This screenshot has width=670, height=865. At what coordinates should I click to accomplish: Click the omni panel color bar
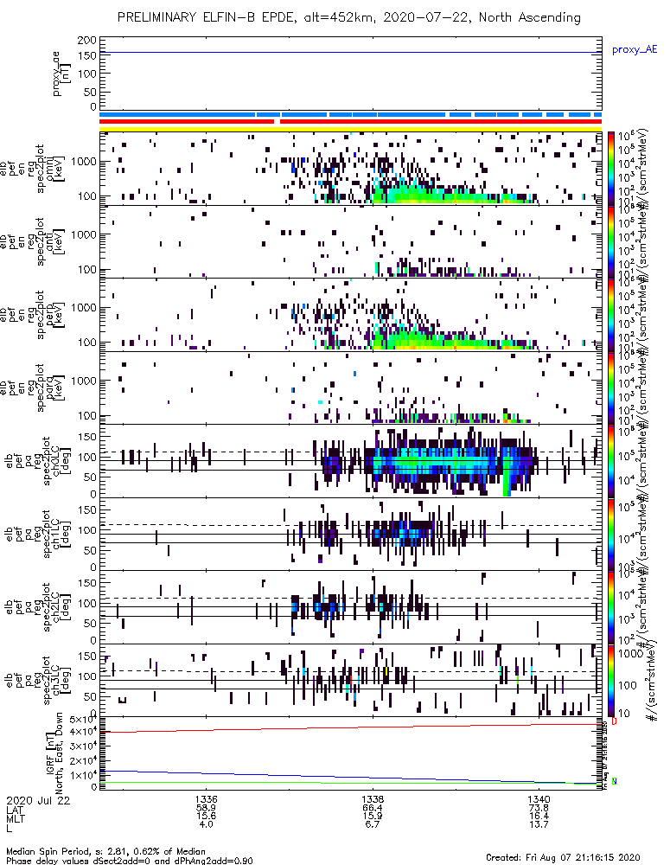tap(610, 169)
